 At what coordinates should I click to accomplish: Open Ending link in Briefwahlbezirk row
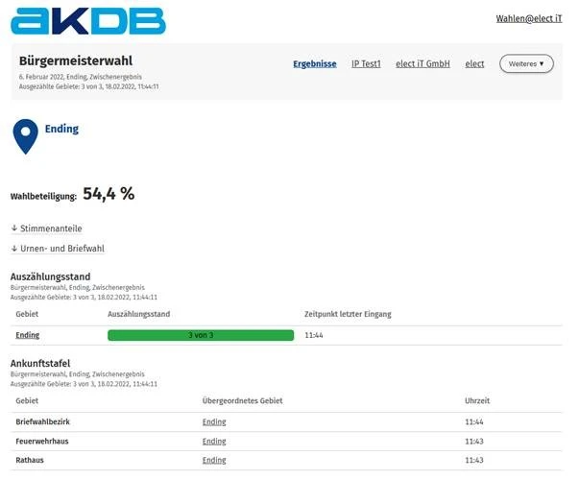tap(214, 421)
